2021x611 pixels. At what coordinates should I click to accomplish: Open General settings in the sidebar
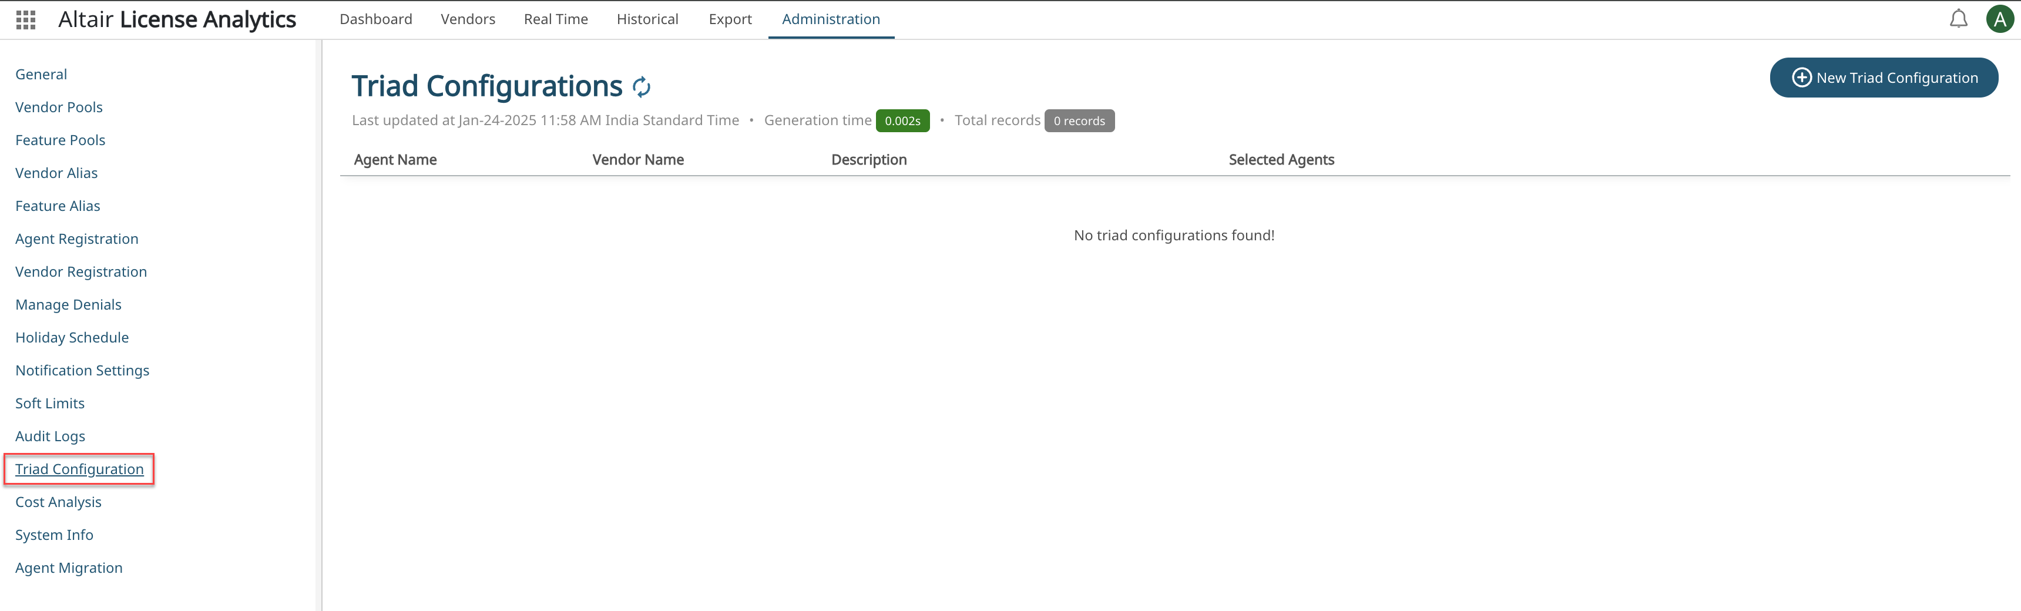[41, 75]
